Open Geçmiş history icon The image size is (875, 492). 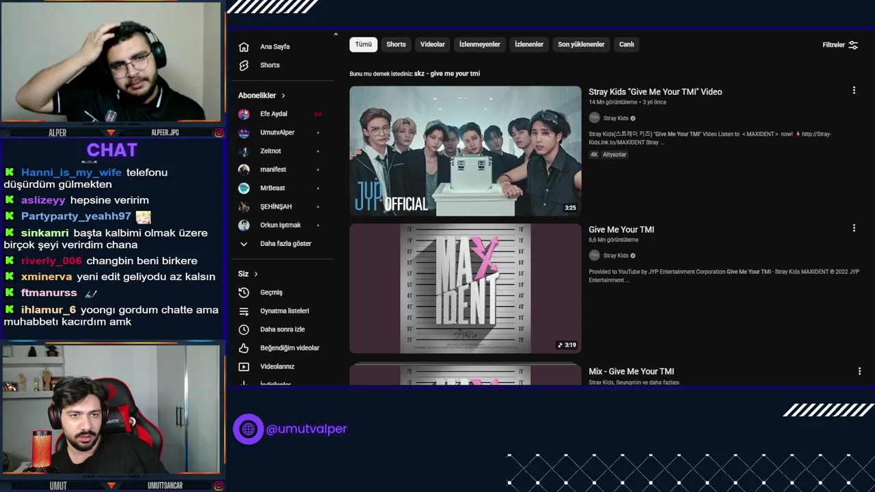point(244,292)
